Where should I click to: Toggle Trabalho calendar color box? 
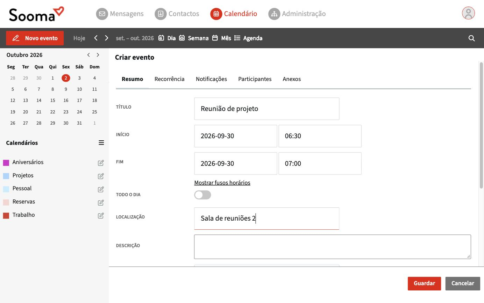6,216
